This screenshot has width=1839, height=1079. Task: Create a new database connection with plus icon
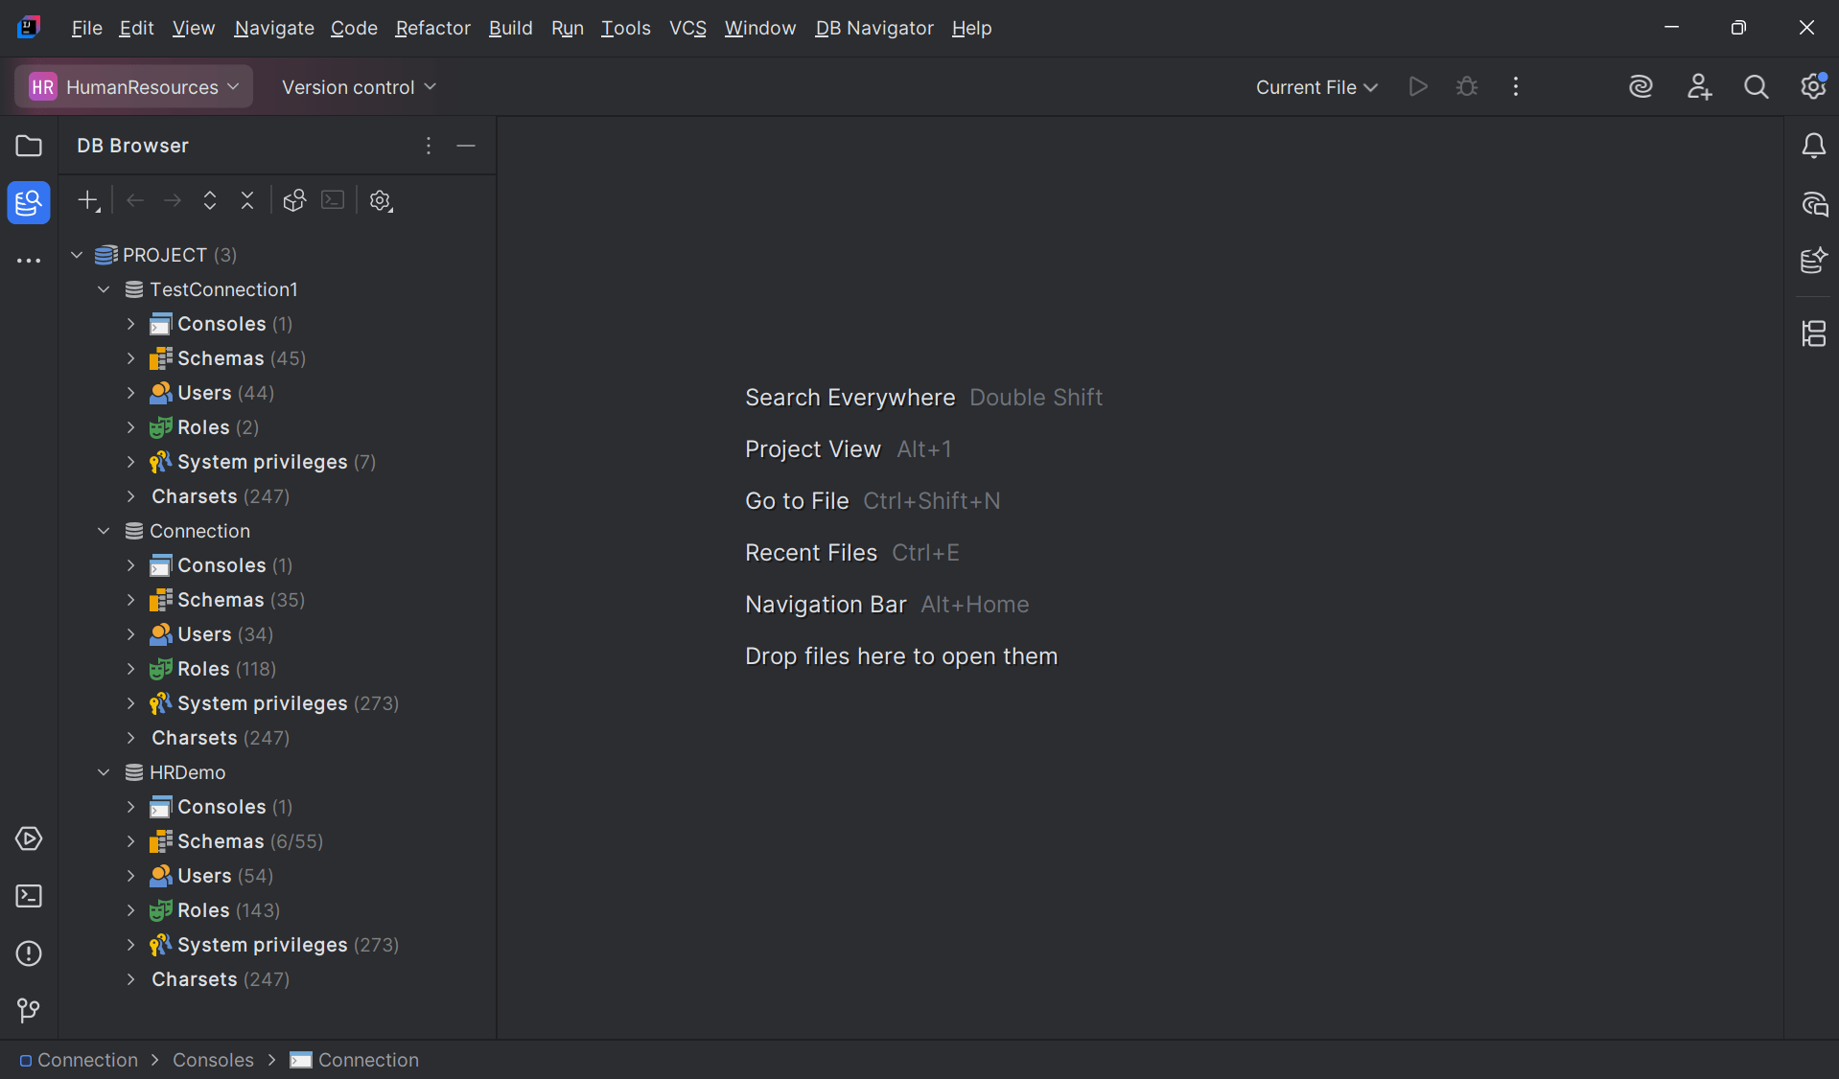[87, 200]
